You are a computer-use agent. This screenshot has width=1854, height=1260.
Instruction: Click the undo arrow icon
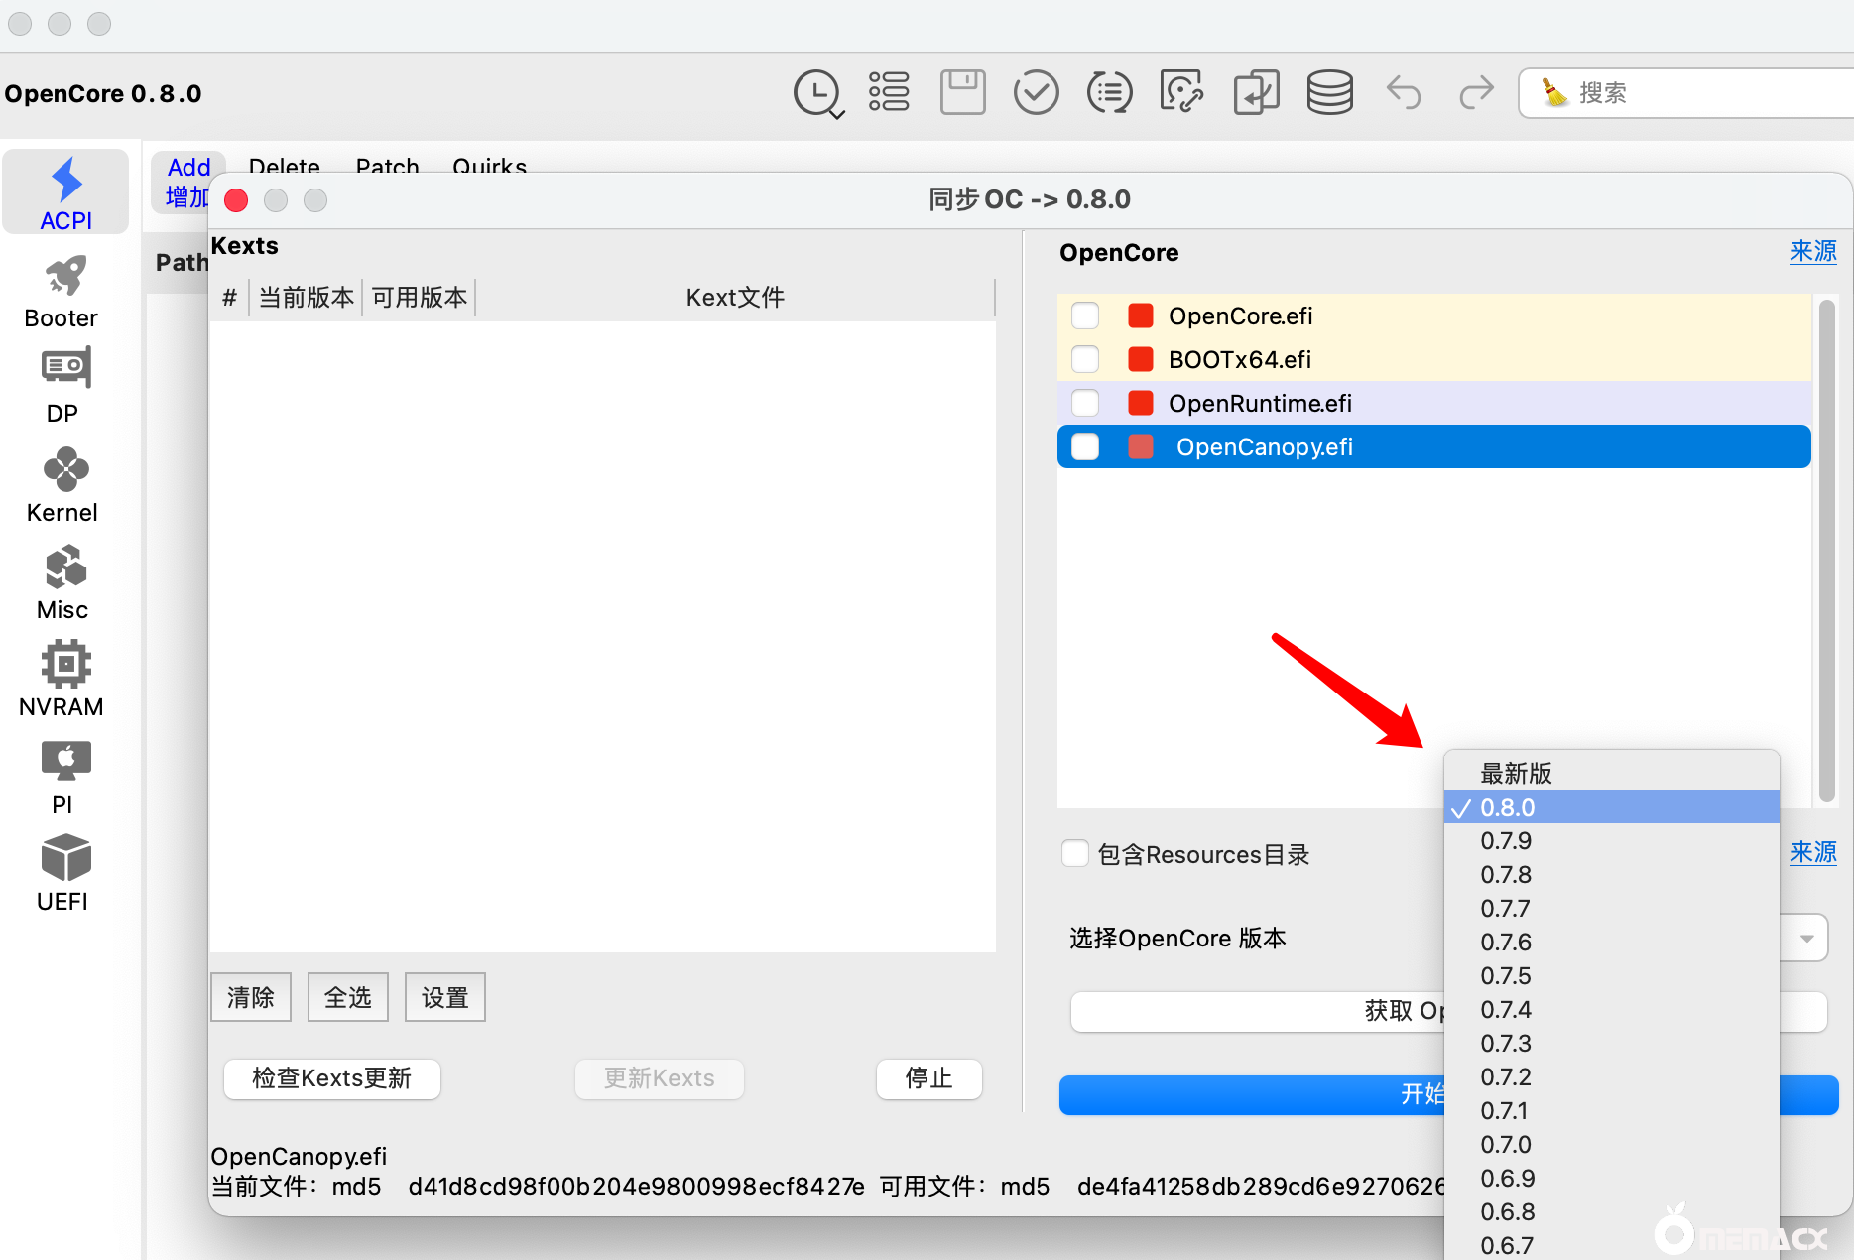click(1404, 93)
